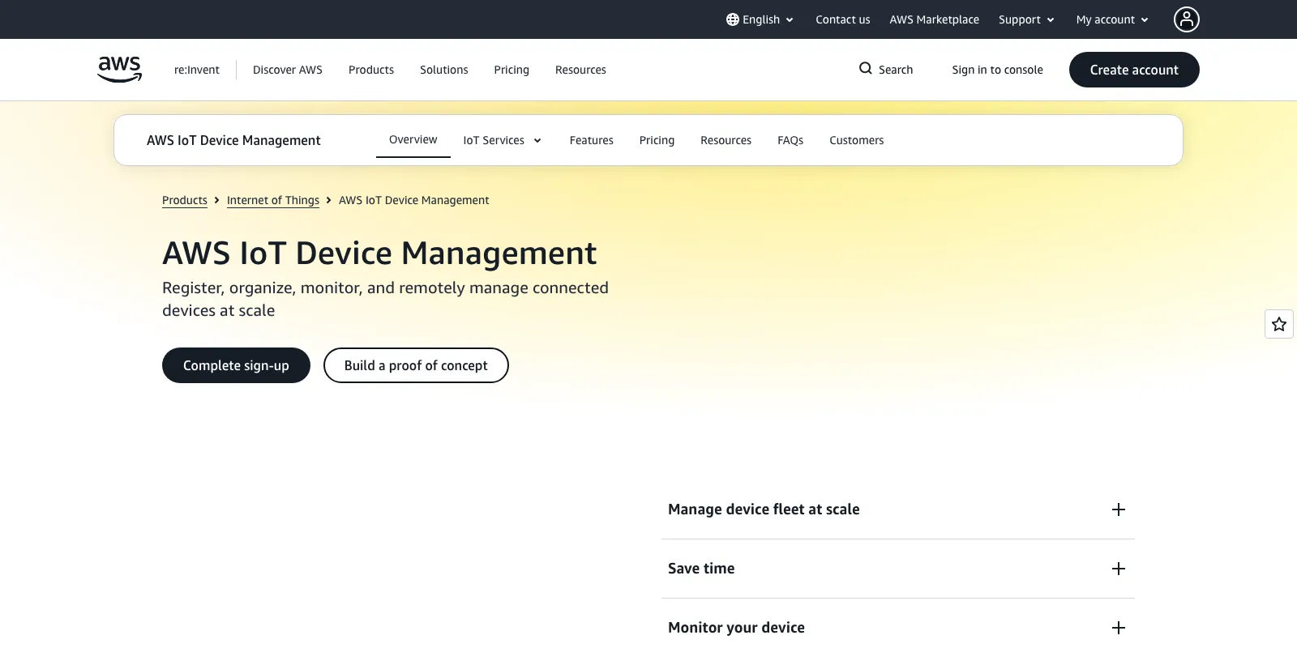Click the search magnifier icon
This screenshot has width=1297, height=648.
866,69
